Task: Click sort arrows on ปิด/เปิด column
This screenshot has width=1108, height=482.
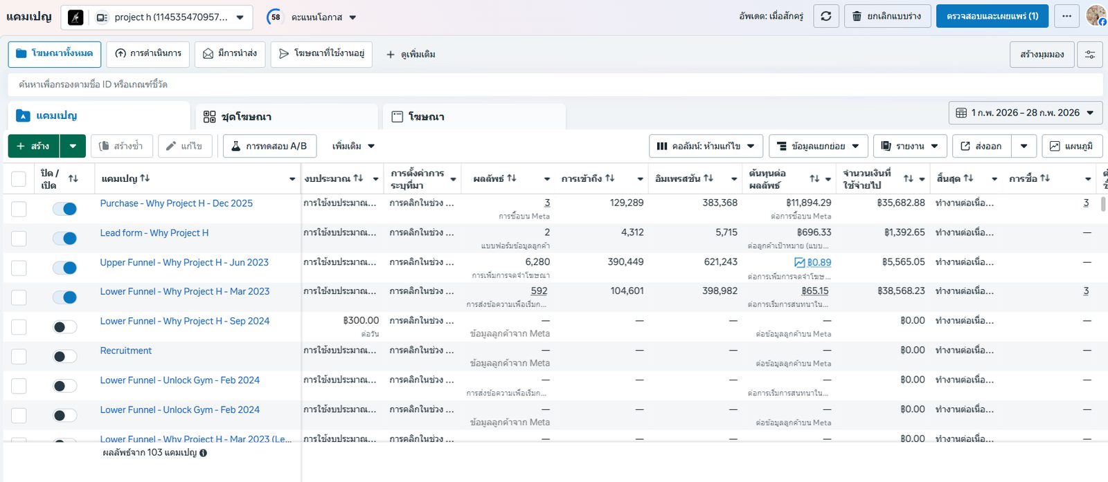Action: (73, 178)
